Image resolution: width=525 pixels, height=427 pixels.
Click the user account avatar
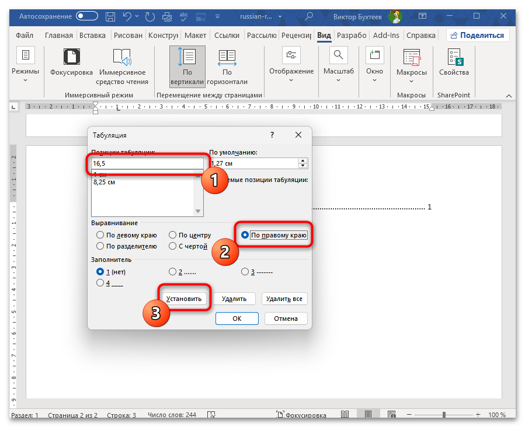(395, 16)
